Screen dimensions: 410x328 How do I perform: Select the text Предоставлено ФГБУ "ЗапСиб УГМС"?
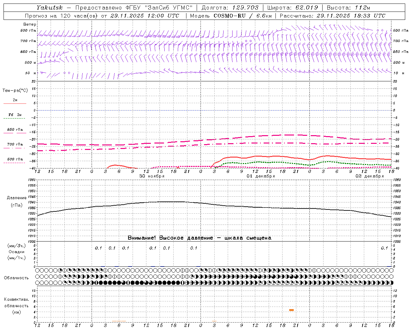tap(134, 8)
